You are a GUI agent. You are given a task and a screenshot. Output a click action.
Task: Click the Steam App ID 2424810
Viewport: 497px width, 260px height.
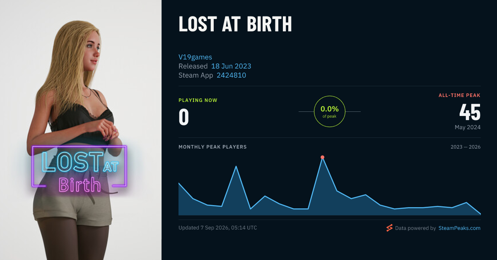[231, 75]
